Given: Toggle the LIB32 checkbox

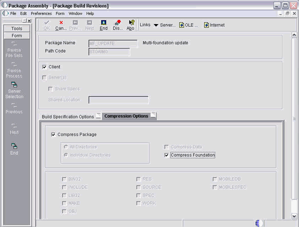Looking at the screenshot, I should pyautogui.click(x=64, y=195).
